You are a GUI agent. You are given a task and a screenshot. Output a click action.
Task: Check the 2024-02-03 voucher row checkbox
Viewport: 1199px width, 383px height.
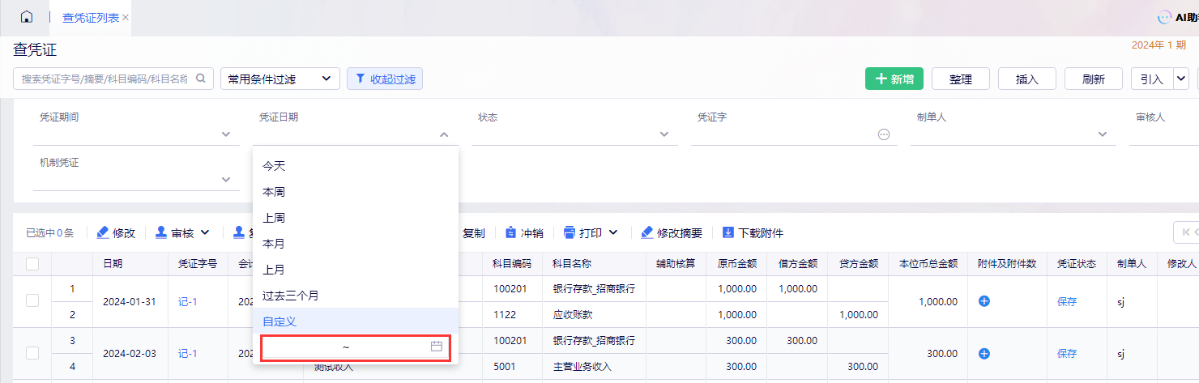[32, 353]
